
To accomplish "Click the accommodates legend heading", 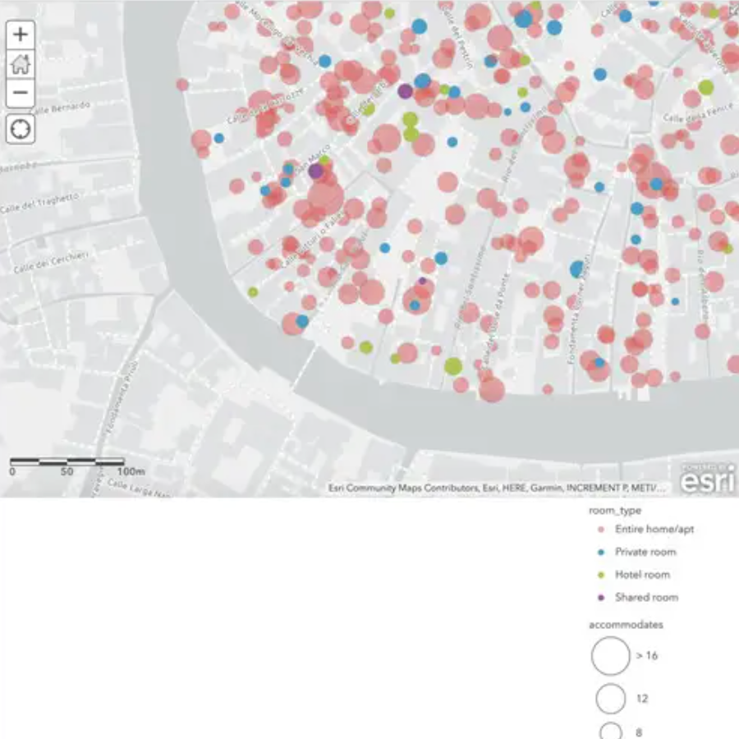I will 625,625.
